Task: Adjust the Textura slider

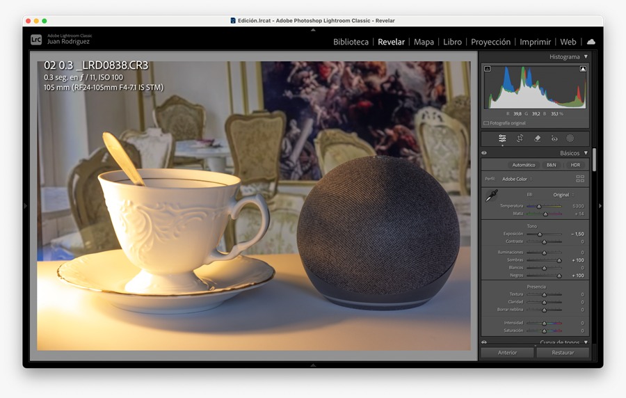Action: [x=544, y=294]
